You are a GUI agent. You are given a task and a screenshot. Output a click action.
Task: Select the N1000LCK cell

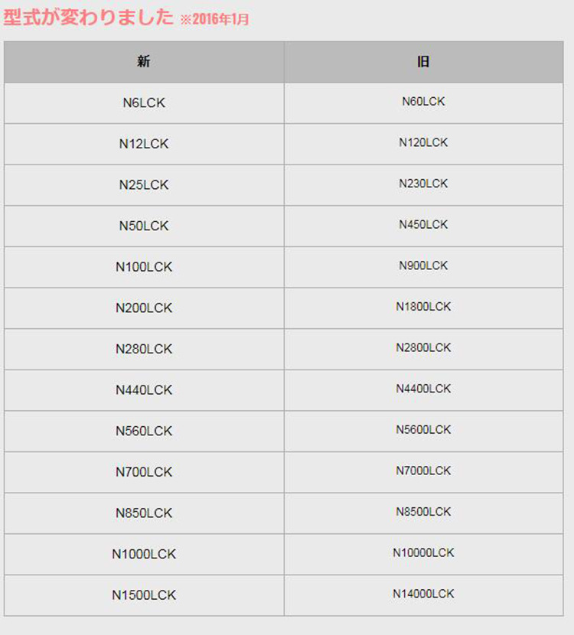click(x=144, y=554)
